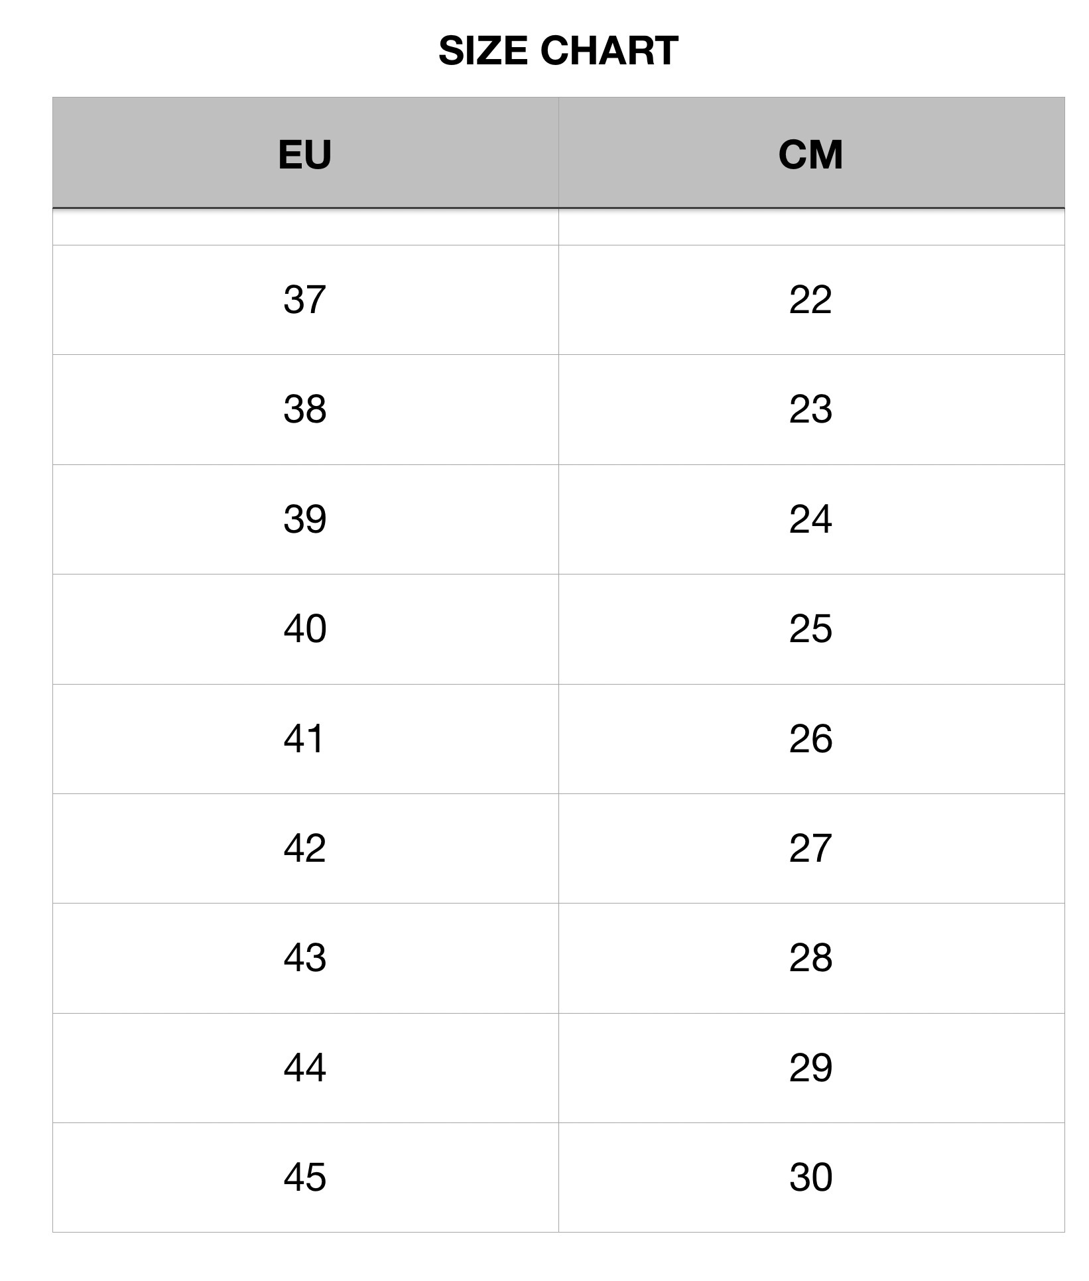Click the 26 cm cell
This screenshot has height=1281, width=1089.
point(810,738)
